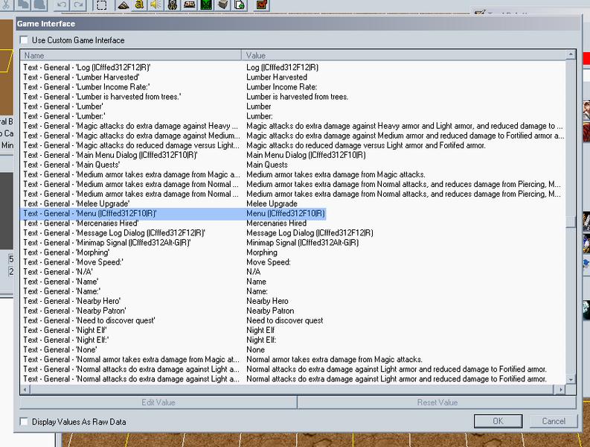Select the selection brush dashed-square tool
The height and width of the screenshot is (447, 590).
point(102,5)
